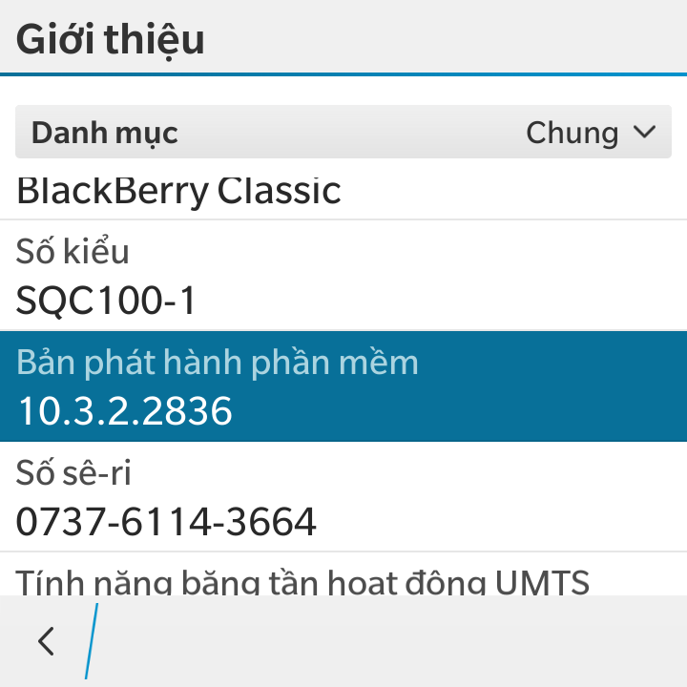Select the Bản phát hành phần mềm label

click(218, 363)
